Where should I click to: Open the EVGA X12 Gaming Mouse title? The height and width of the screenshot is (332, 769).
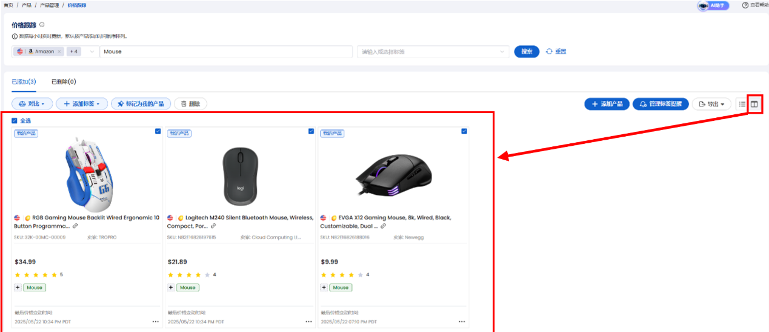click(386, 222)
